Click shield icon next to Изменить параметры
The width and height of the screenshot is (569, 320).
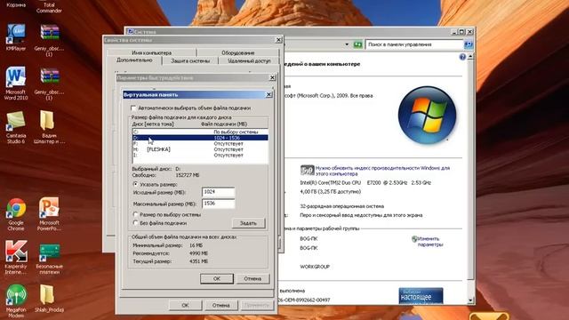pyautogui.click(x=414, y=239)
